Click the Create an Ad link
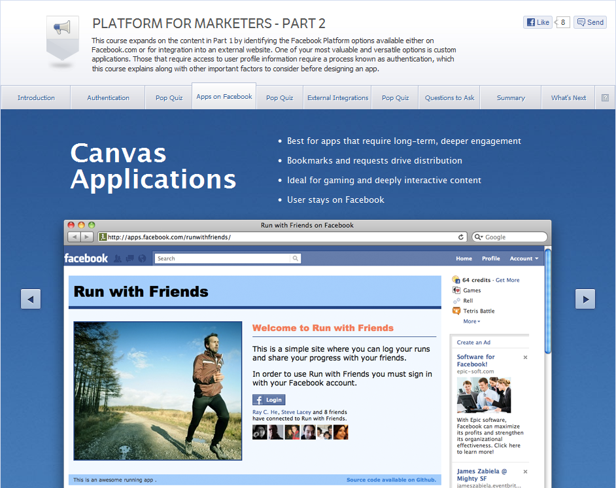Screen dimensions: 616x488 click(473, 342)
